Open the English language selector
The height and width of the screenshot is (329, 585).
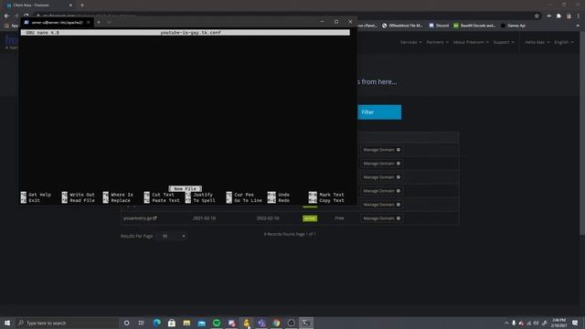point(564,42)
